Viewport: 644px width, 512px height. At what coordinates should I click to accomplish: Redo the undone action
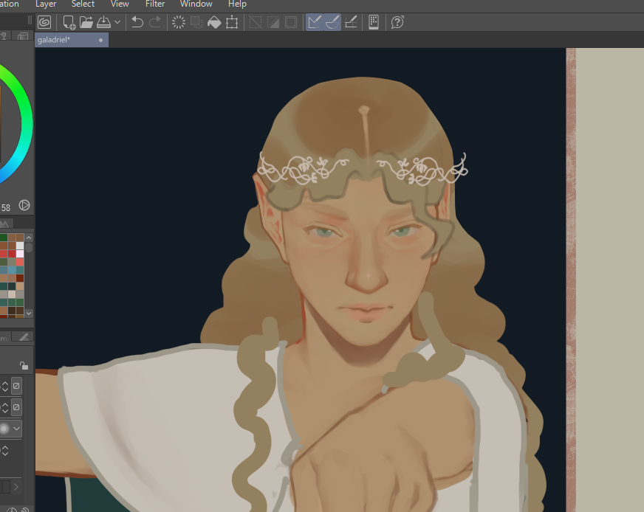coord(155,22)
